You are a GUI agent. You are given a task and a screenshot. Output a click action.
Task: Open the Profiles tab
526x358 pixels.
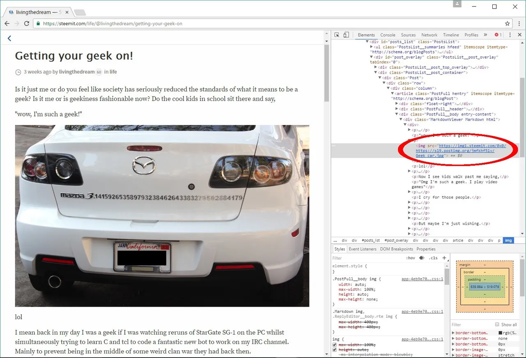point(471,35)
